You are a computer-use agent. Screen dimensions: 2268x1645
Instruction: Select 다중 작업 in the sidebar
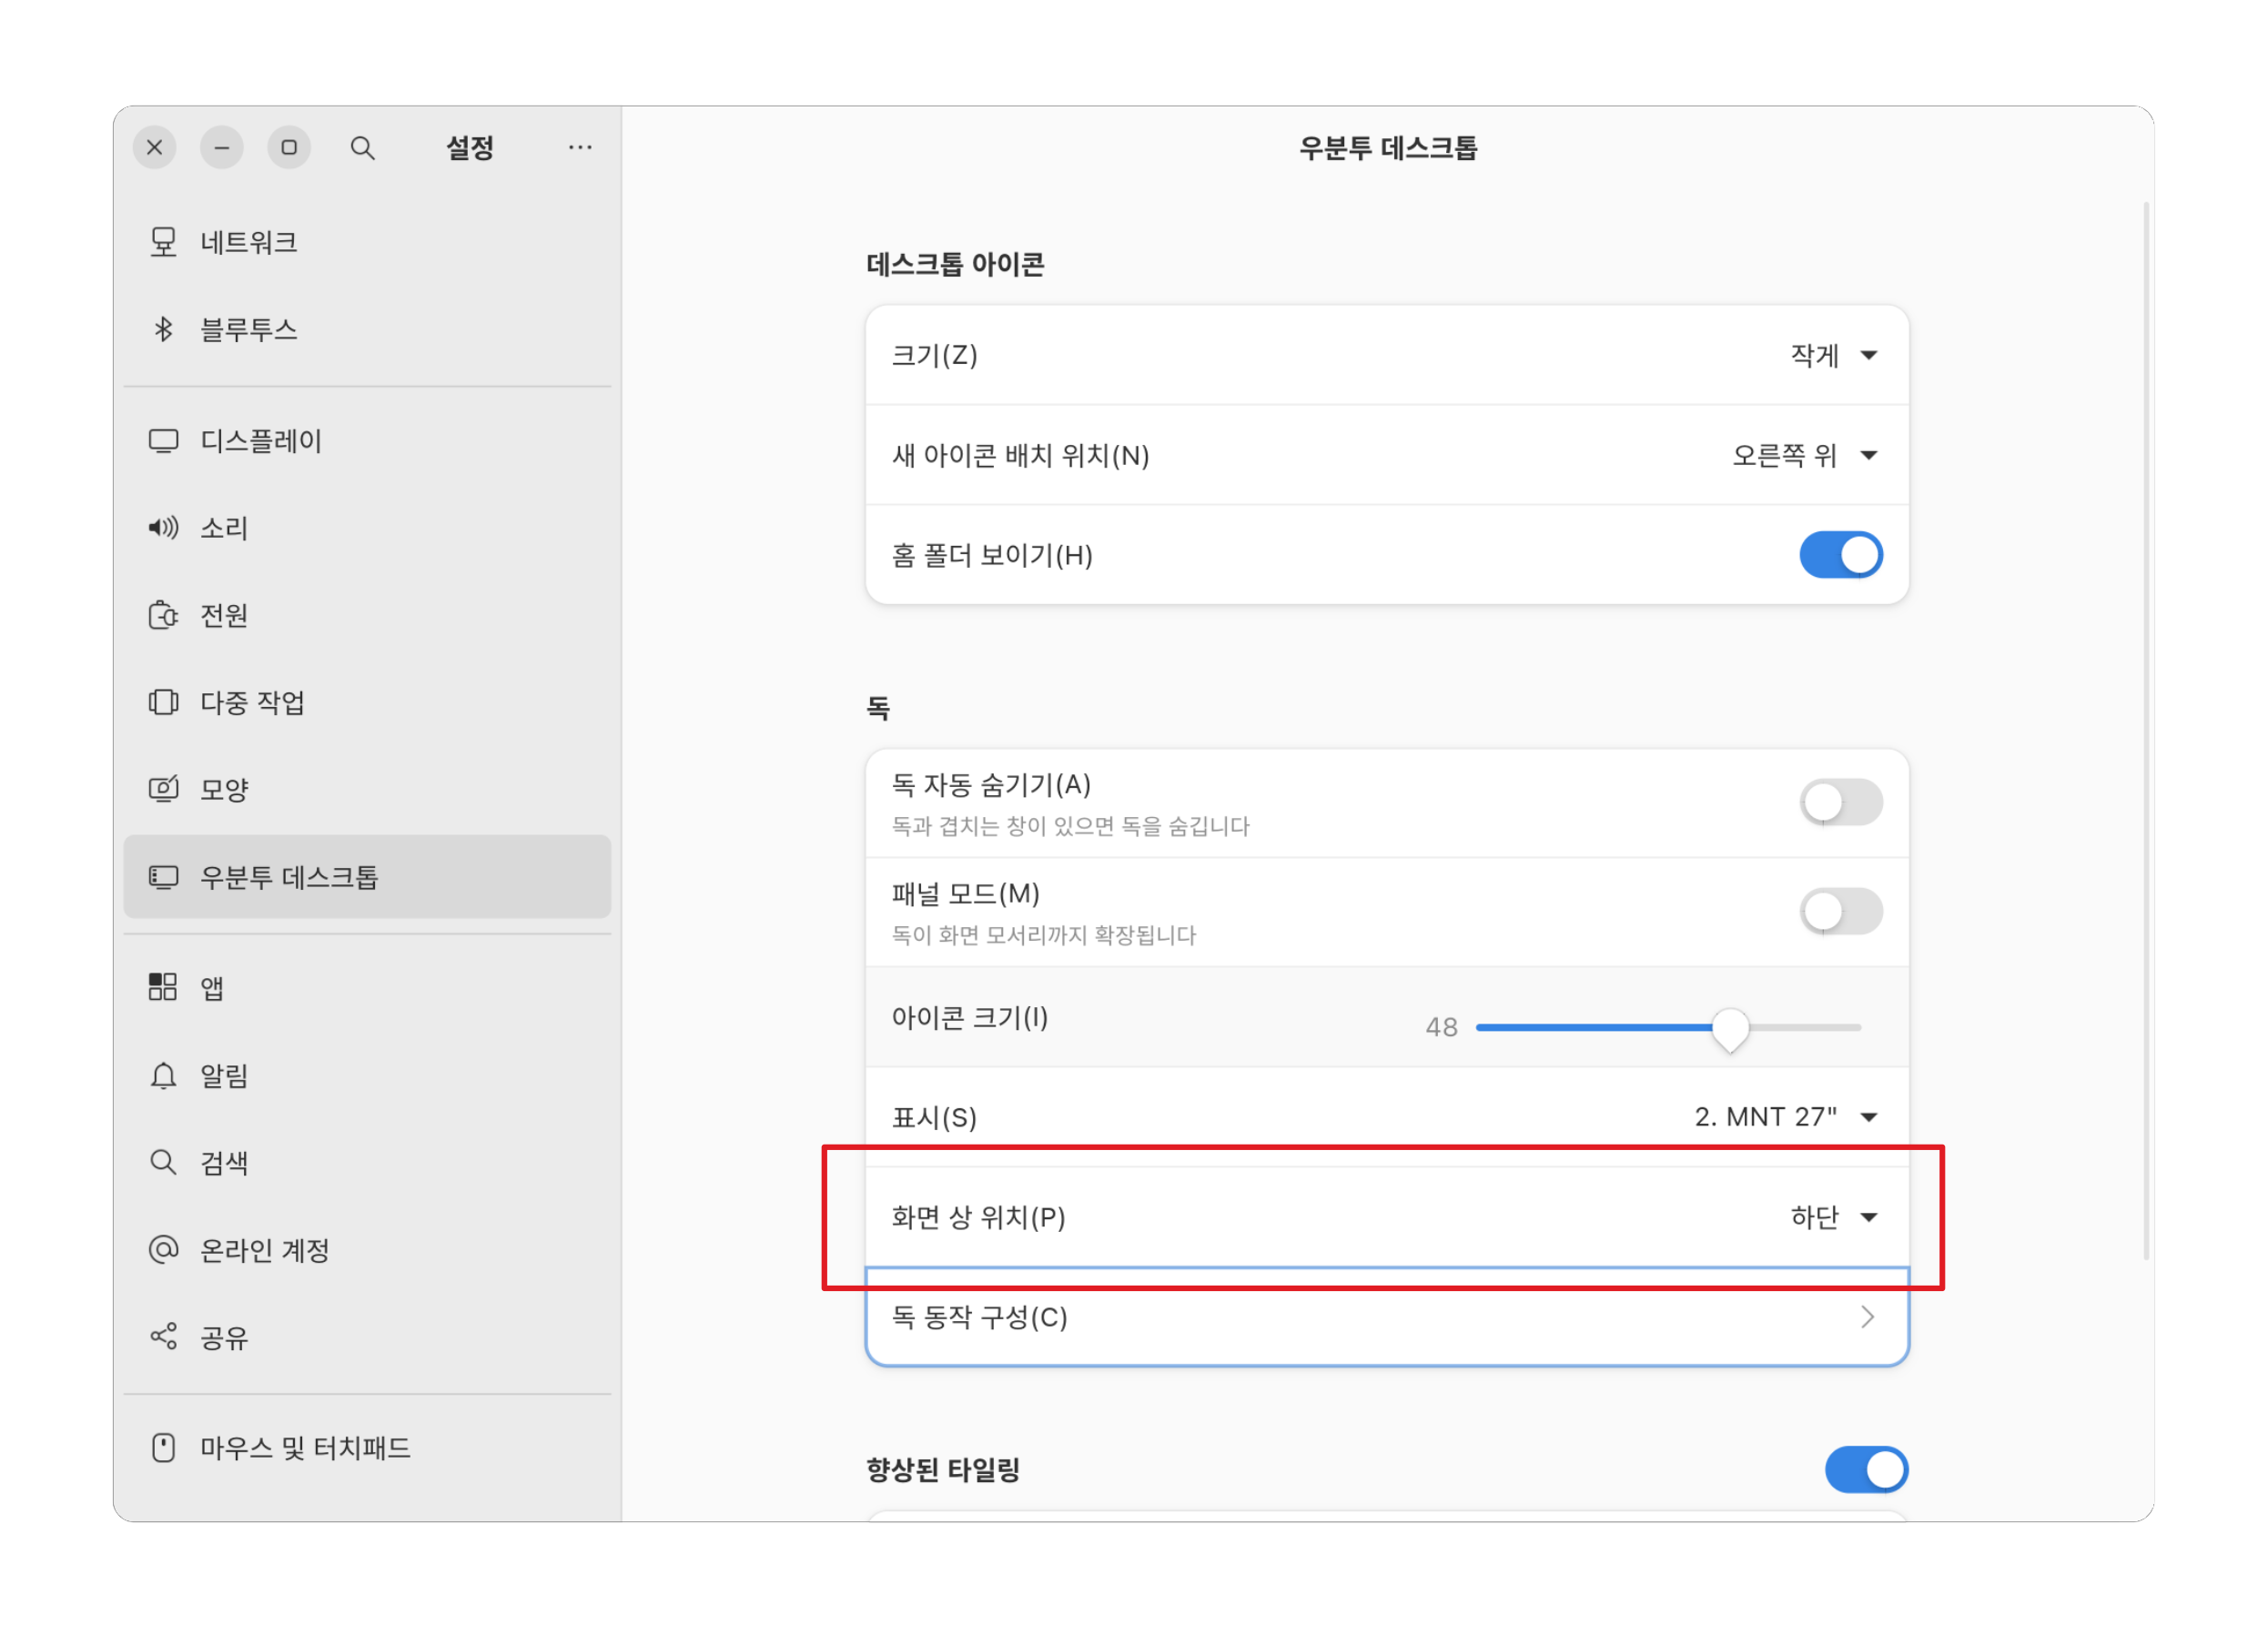pos(367,702)
